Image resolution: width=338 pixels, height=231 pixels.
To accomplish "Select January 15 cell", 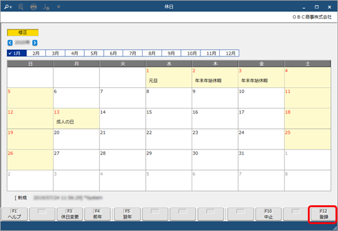I will point(169,119).
